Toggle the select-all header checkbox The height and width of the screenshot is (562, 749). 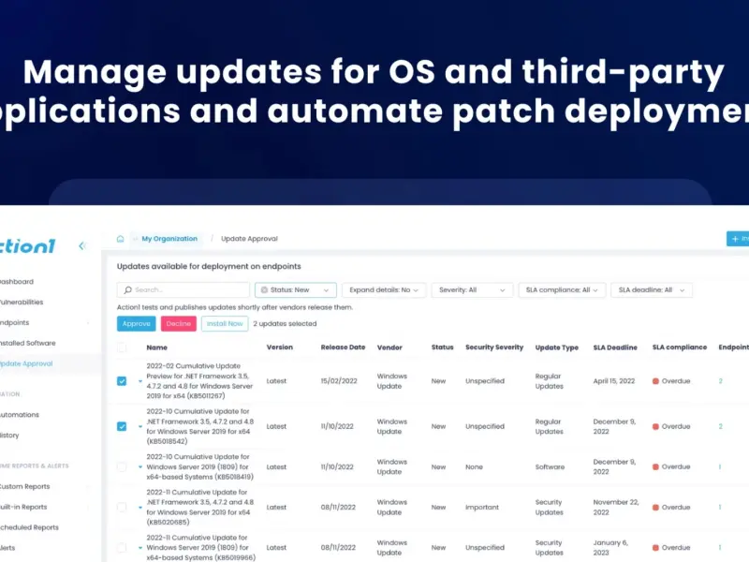(122, 348)
